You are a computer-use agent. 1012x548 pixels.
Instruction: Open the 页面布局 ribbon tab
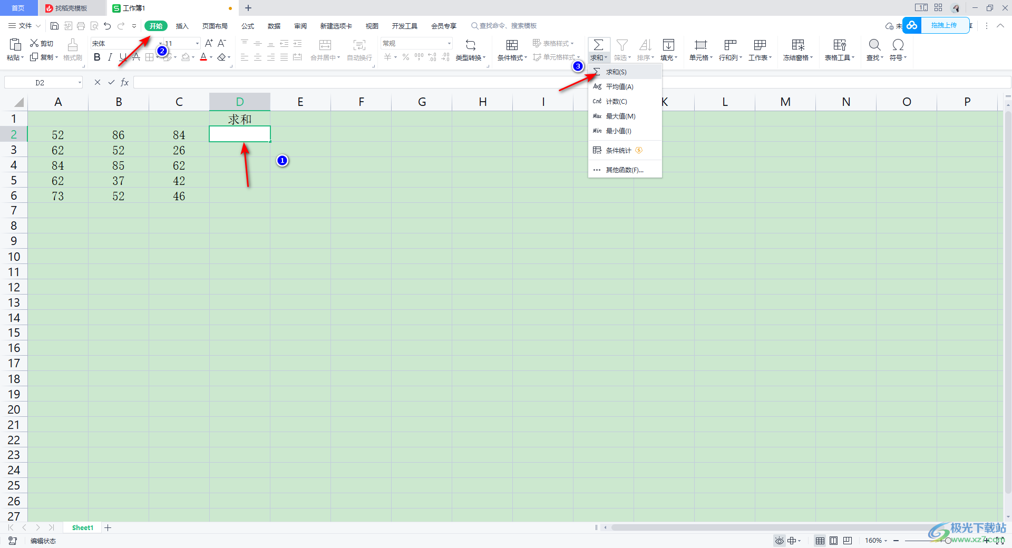[x=215, y=26]
